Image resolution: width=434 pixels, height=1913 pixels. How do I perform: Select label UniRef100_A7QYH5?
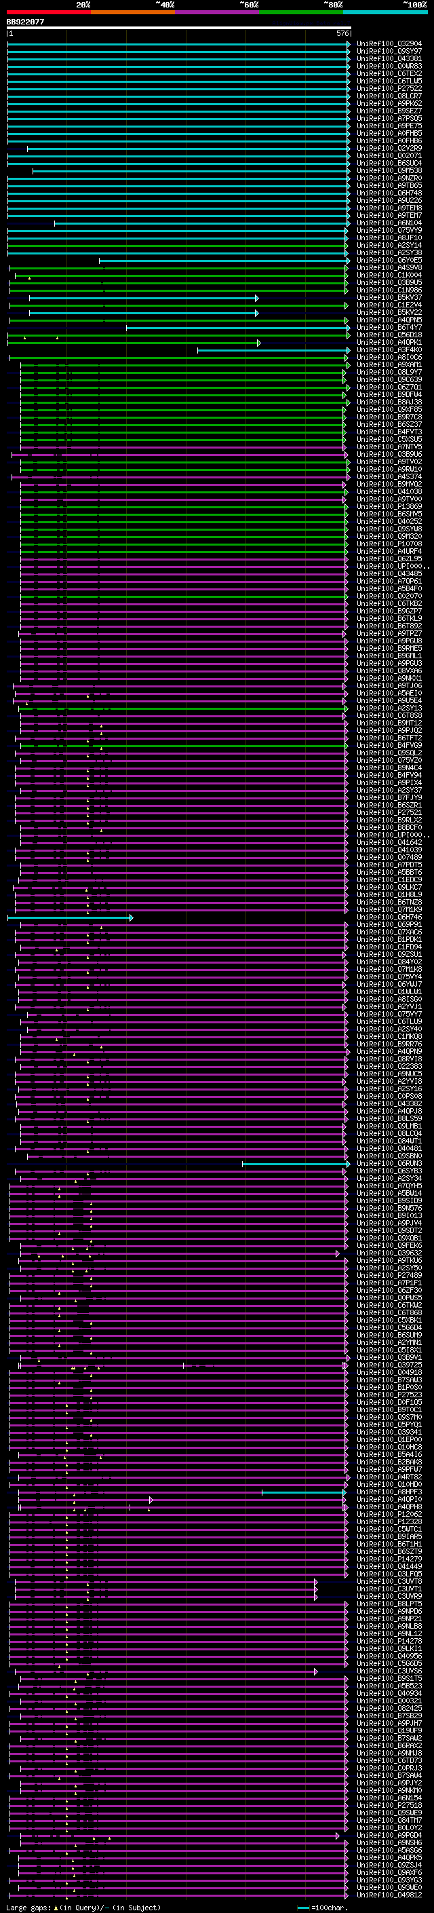click(389, 1186)
